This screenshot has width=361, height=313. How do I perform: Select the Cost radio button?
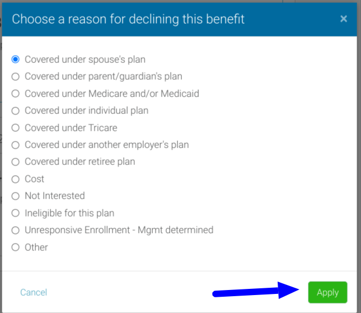(x=16, y=179)
